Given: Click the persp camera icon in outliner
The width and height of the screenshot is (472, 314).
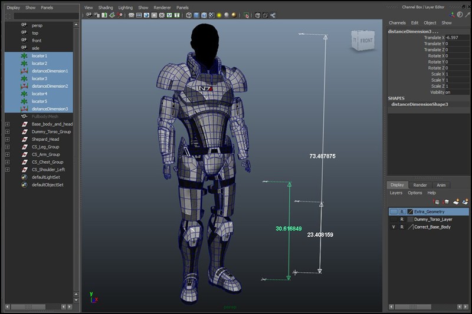Looking at the screenshot, I should (x=24, y=25).
